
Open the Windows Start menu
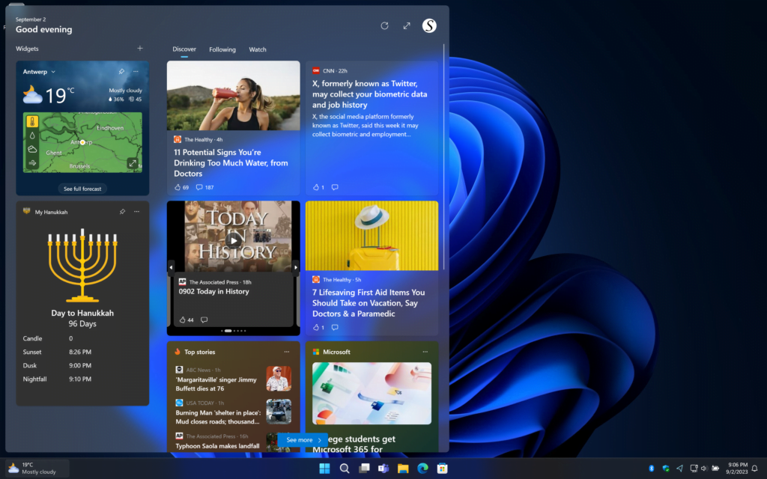coord(324,469)
